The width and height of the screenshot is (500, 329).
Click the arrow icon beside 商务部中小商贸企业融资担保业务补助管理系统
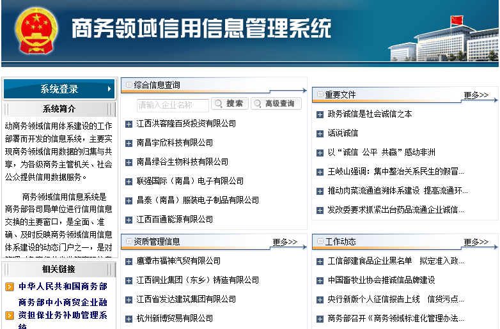click(x=9, y=315)
